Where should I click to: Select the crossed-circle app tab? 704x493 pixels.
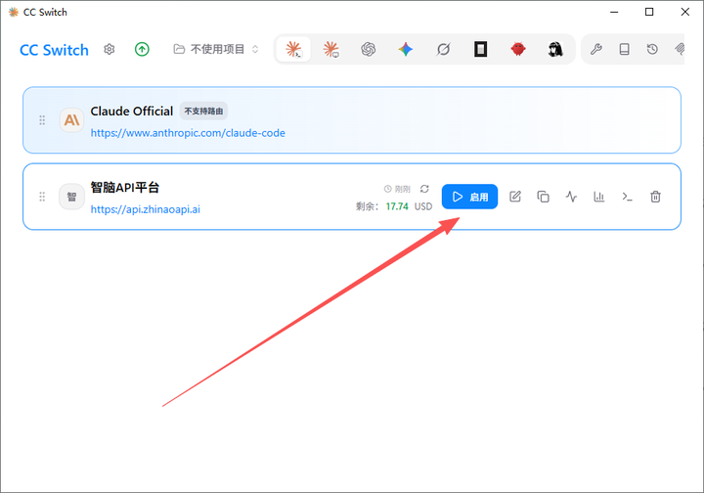(443, 49)
